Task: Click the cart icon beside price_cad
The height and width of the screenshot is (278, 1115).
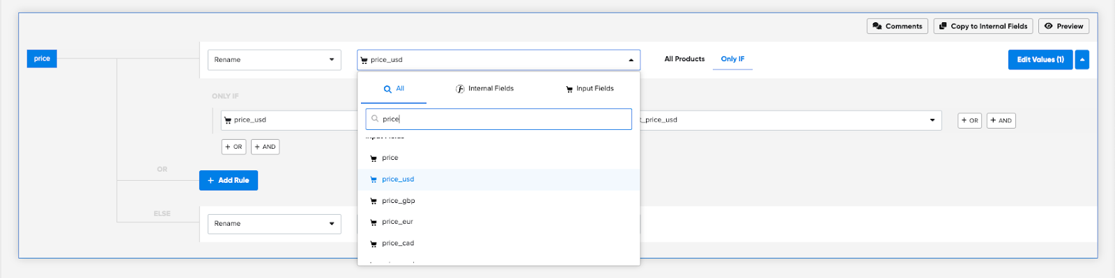Action: (374, 244)
